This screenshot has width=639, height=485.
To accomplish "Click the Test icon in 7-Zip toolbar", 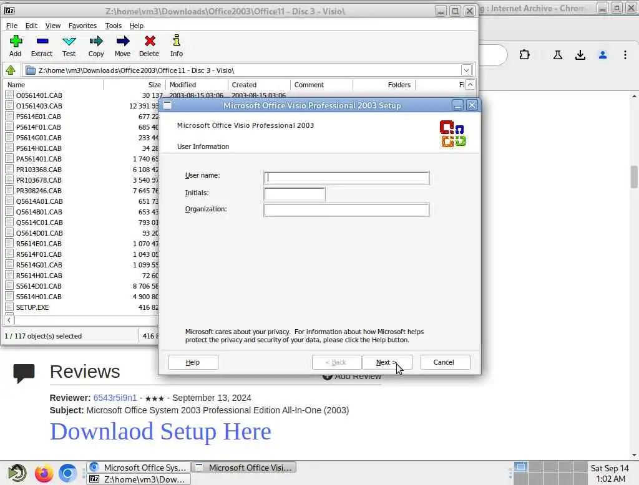I will [x=69, y=41].
